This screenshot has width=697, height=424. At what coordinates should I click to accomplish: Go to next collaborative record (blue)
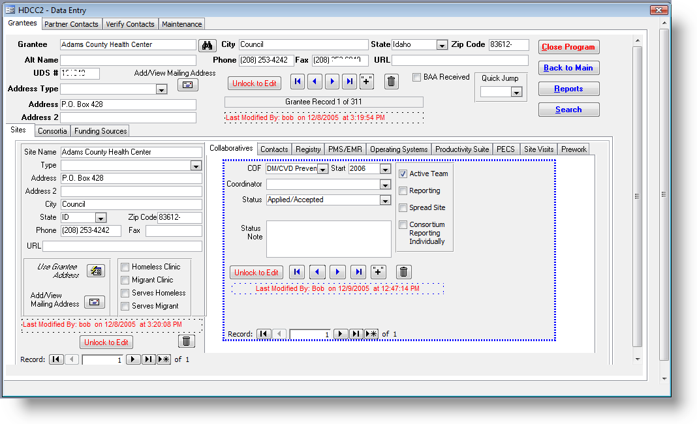pyautogui.click(x=338, y=271)
